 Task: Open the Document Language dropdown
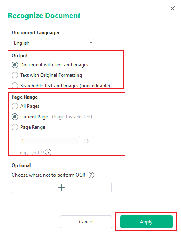point(53,43)
